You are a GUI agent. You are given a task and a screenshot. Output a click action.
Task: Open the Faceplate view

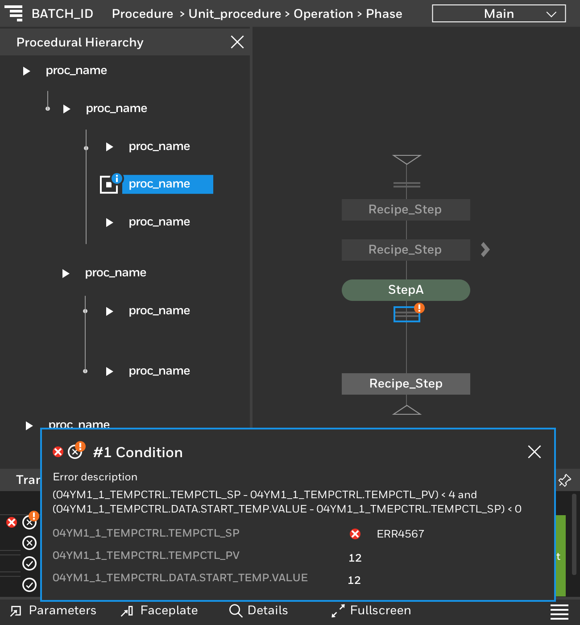tap(159, 610)
